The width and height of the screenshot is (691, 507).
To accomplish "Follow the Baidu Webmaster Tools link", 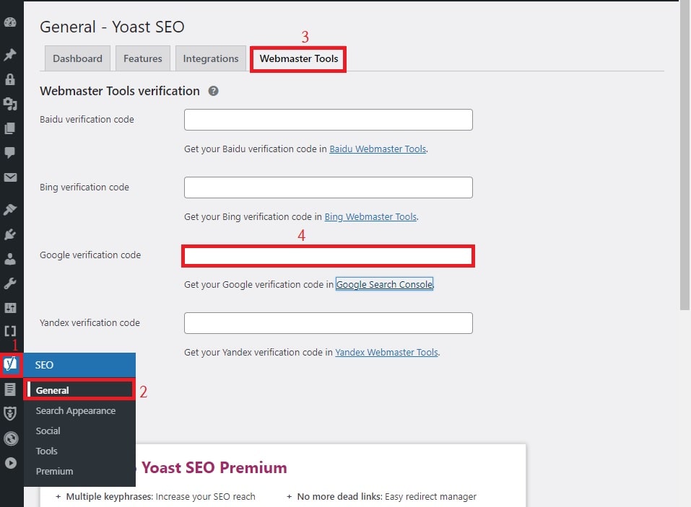I will point(378,149).
